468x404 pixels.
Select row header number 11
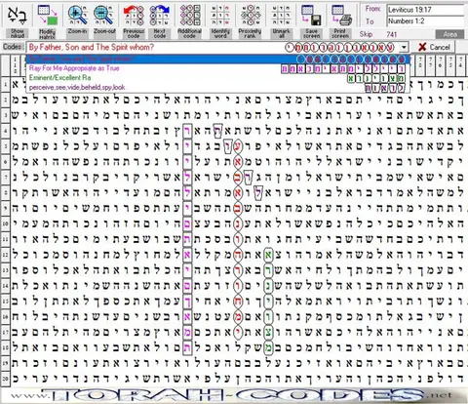pyautogui.click(x=6, y=239)
